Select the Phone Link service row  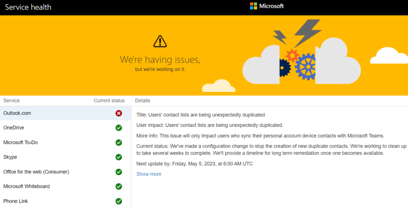[x=65, y=201]
